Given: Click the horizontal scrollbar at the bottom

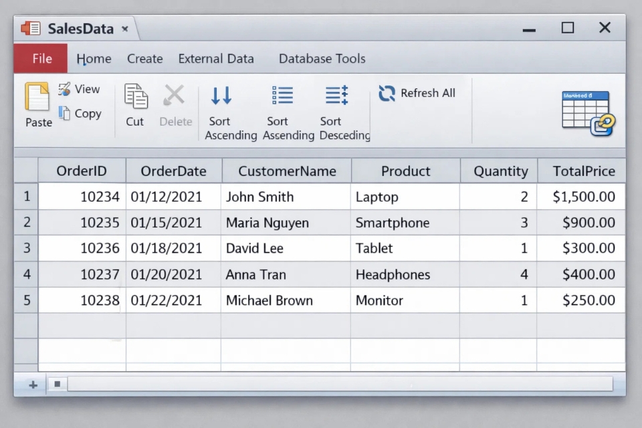Looking at the screenshot, I should click(334, 384).
